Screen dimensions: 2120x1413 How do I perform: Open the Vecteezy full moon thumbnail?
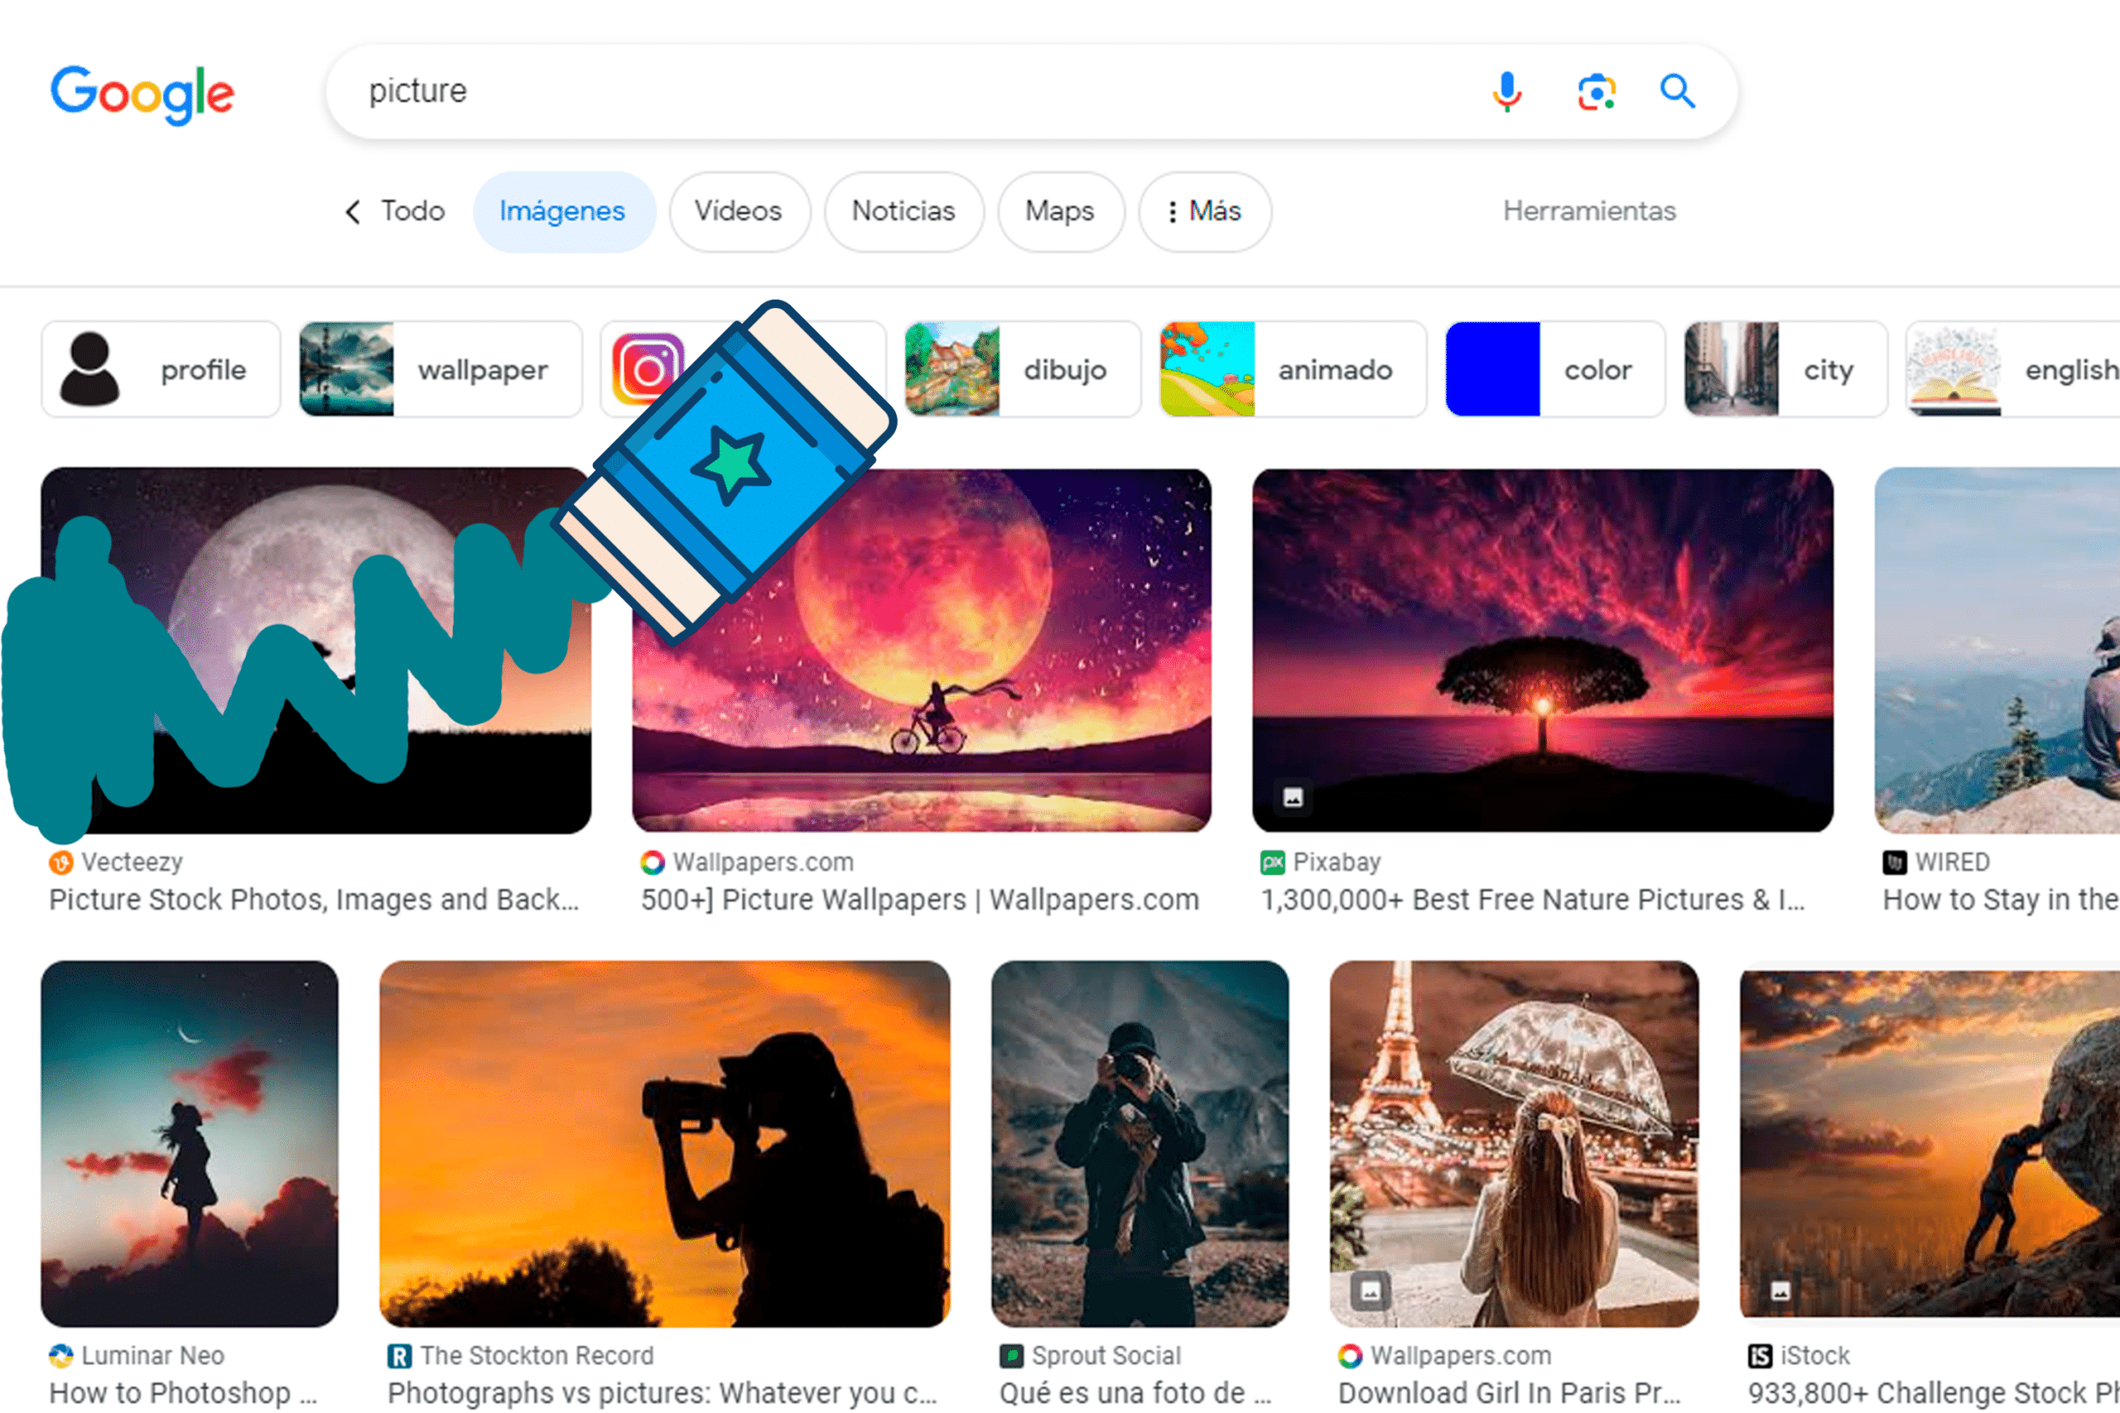point(316,651)
